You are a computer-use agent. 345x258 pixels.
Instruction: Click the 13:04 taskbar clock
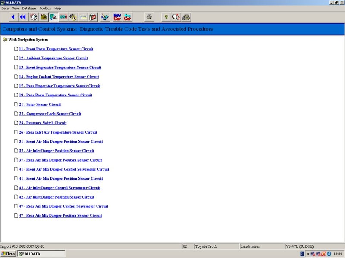338,254
